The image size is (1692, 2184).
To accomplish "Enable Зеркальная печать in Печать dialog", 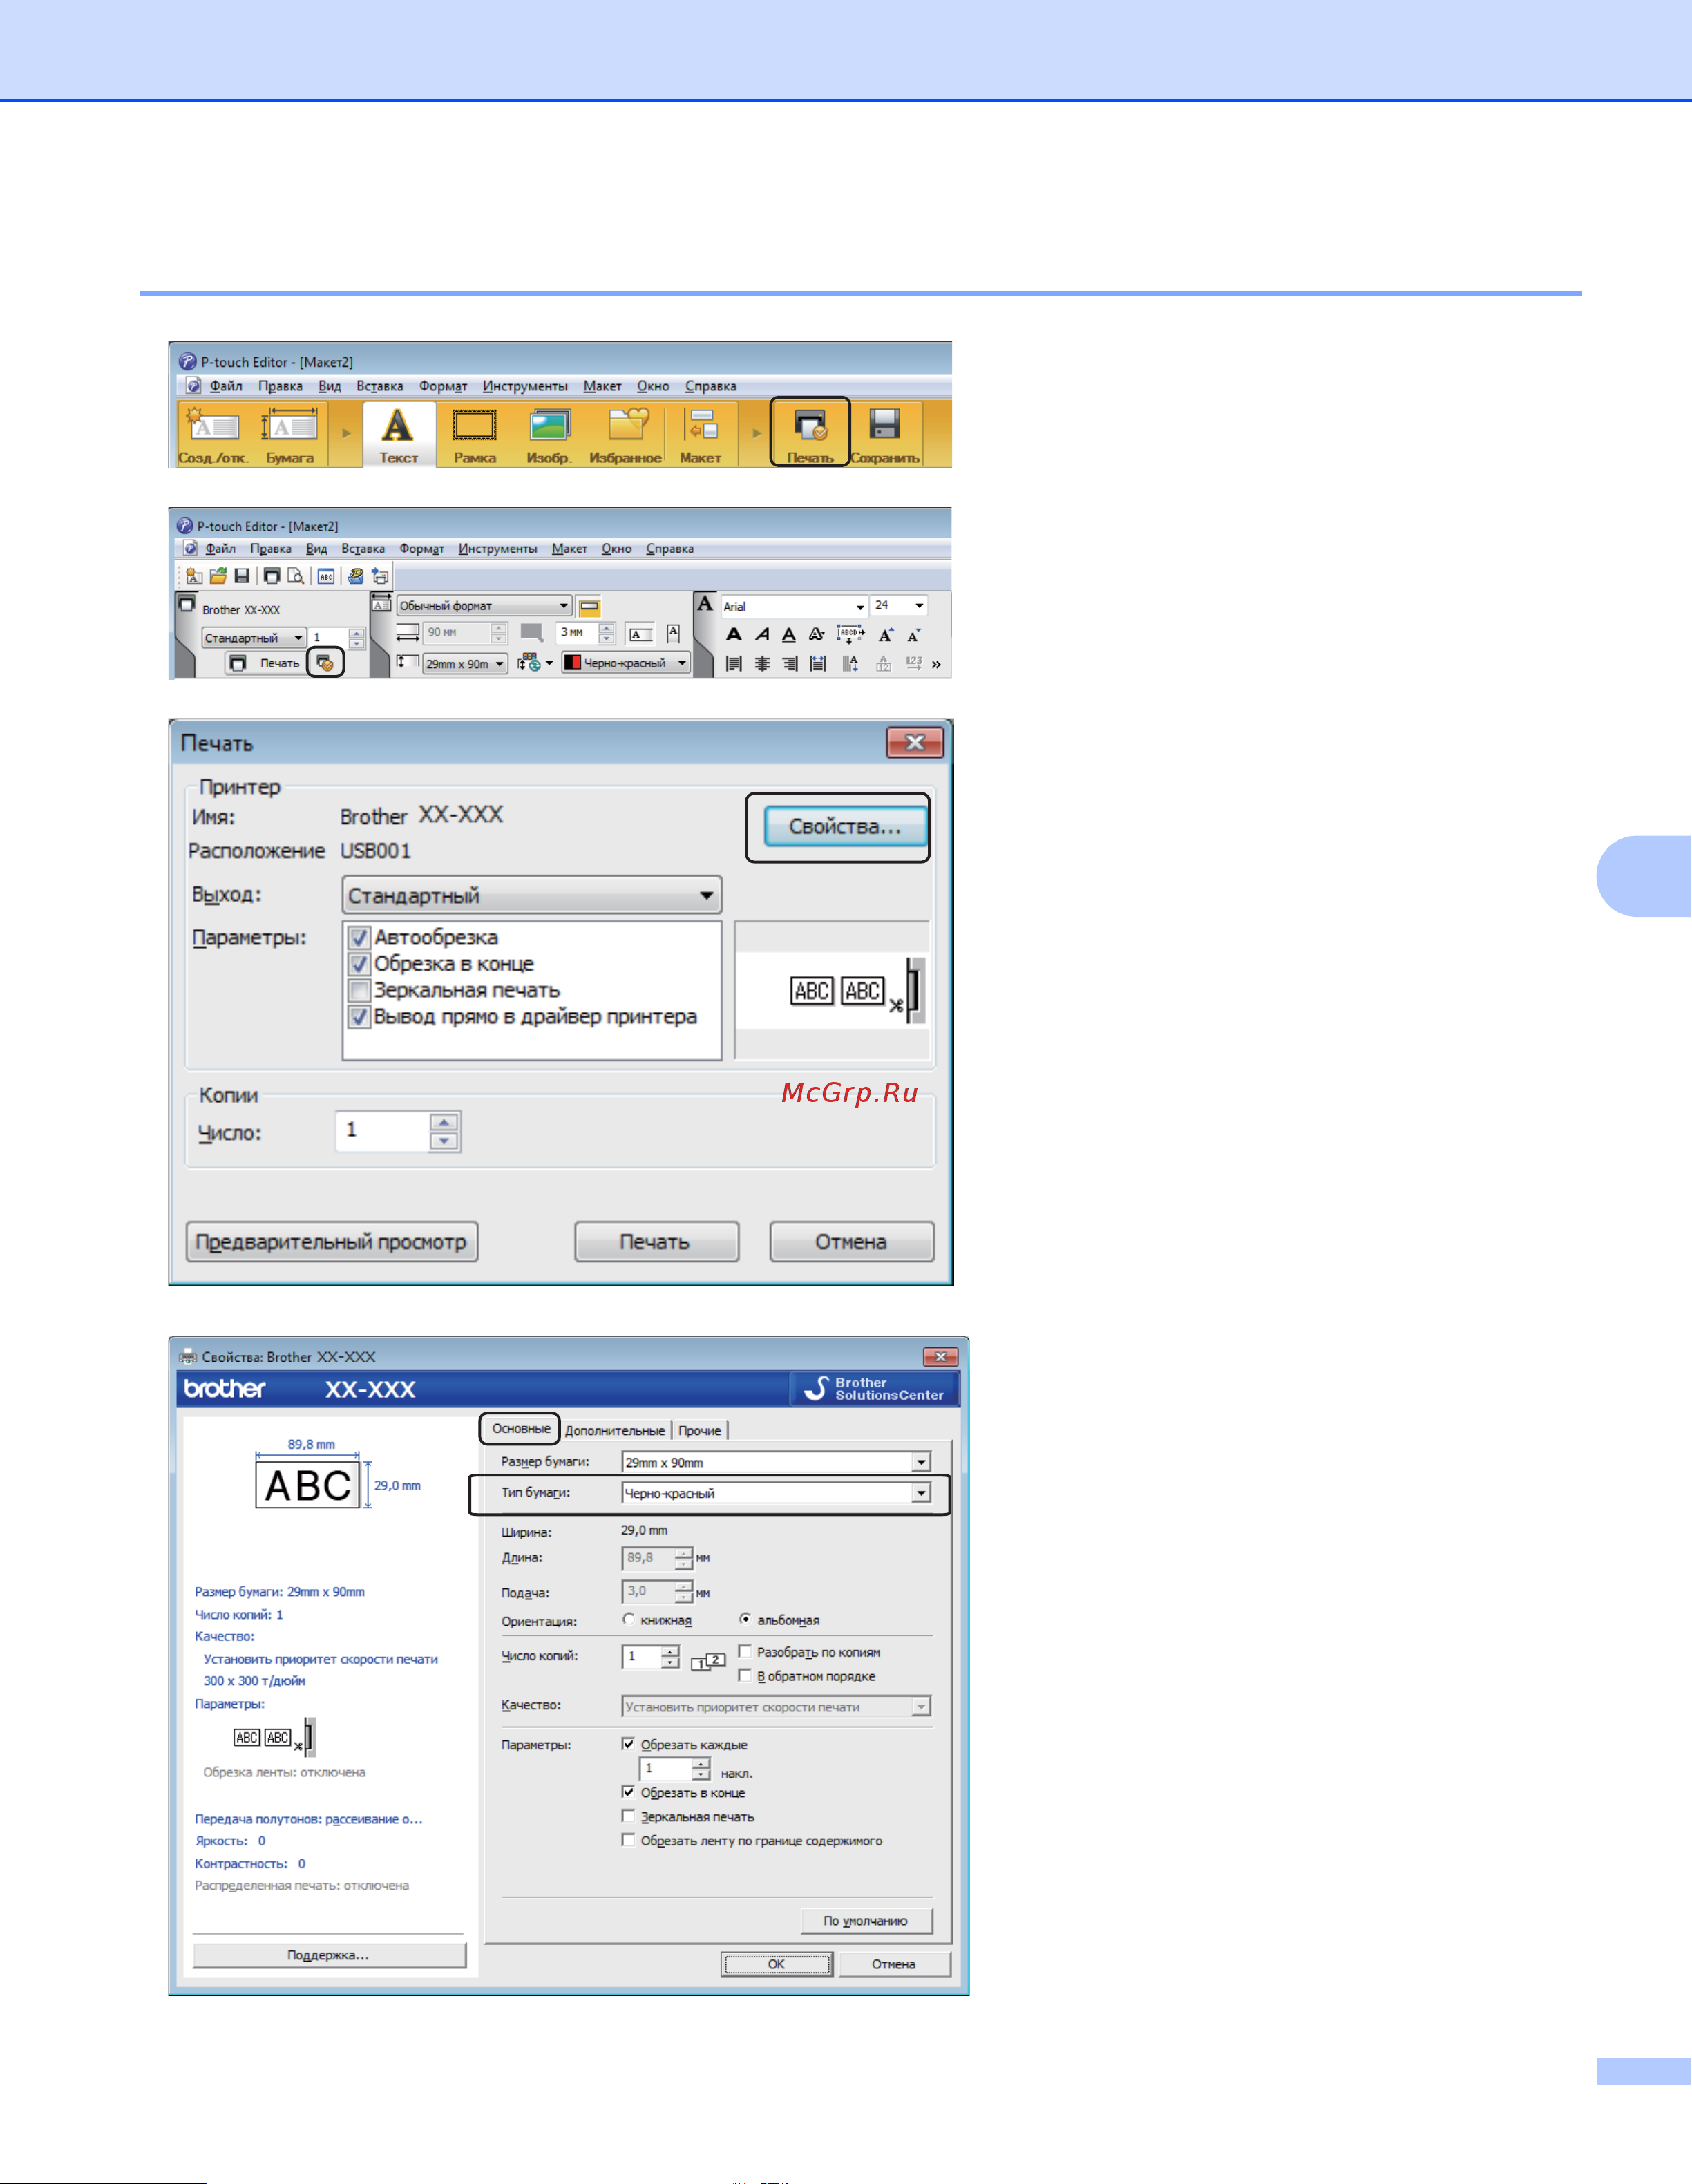I will coord(359,990).
